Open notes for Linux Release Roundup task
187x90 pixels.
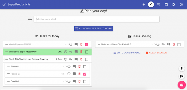76,59
